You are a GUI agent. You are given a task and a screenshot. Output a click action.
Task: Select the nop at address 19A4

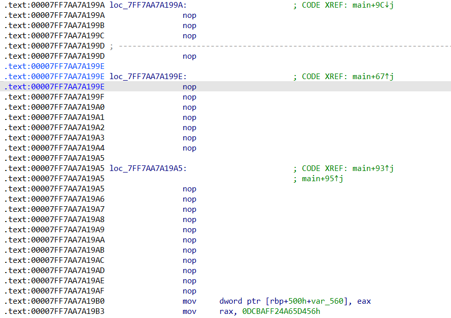tap(189, 148)
